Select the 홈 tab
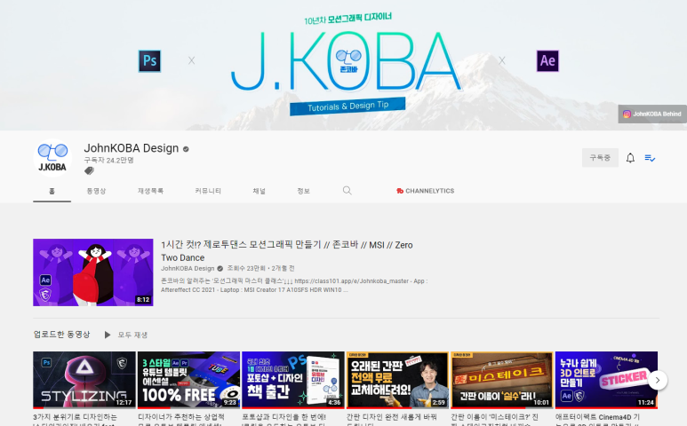The height and width of the screenshot is (426, 687). [52, 191]
